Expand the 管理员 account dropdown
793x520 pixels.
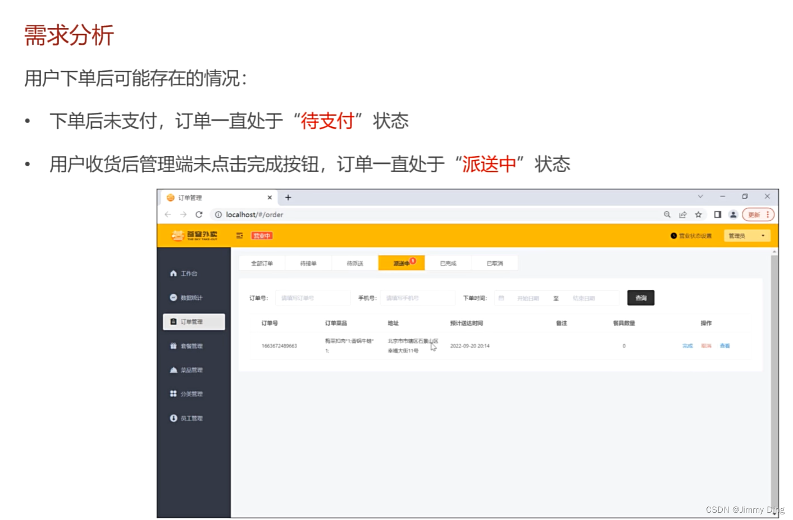point(747,236)
